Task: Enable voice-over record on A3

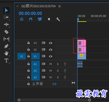Action: pos(65,77)
